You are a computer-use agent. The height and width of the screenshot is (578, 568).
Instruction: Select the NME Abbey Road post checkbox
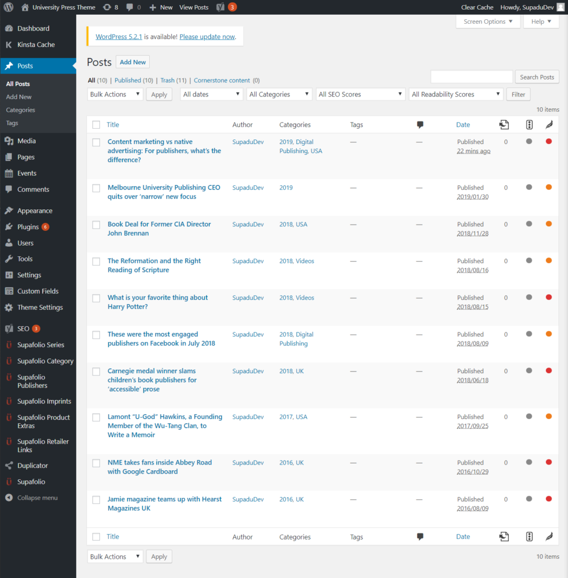(96, 463)
